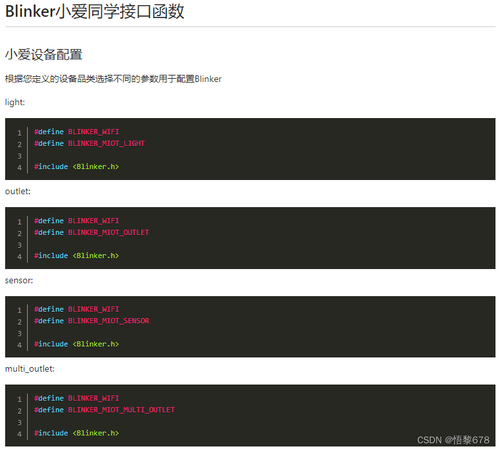Click #include <Blinker.h> in the light code block
This screenshot has height=451, width=500.
tap(77, 166)
